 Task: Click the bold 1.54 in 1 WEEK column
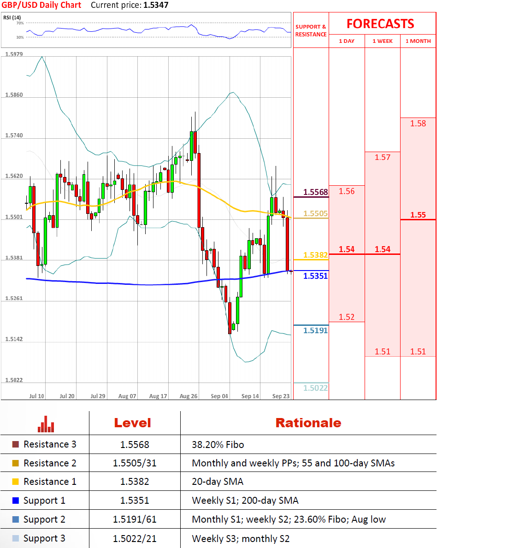pos(383,249)
